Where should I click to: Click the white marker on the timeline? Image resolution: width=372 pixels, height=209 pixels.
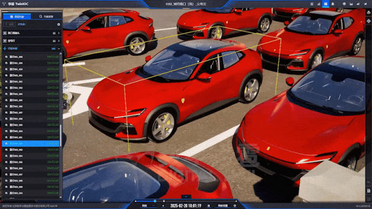click(164, 201)
